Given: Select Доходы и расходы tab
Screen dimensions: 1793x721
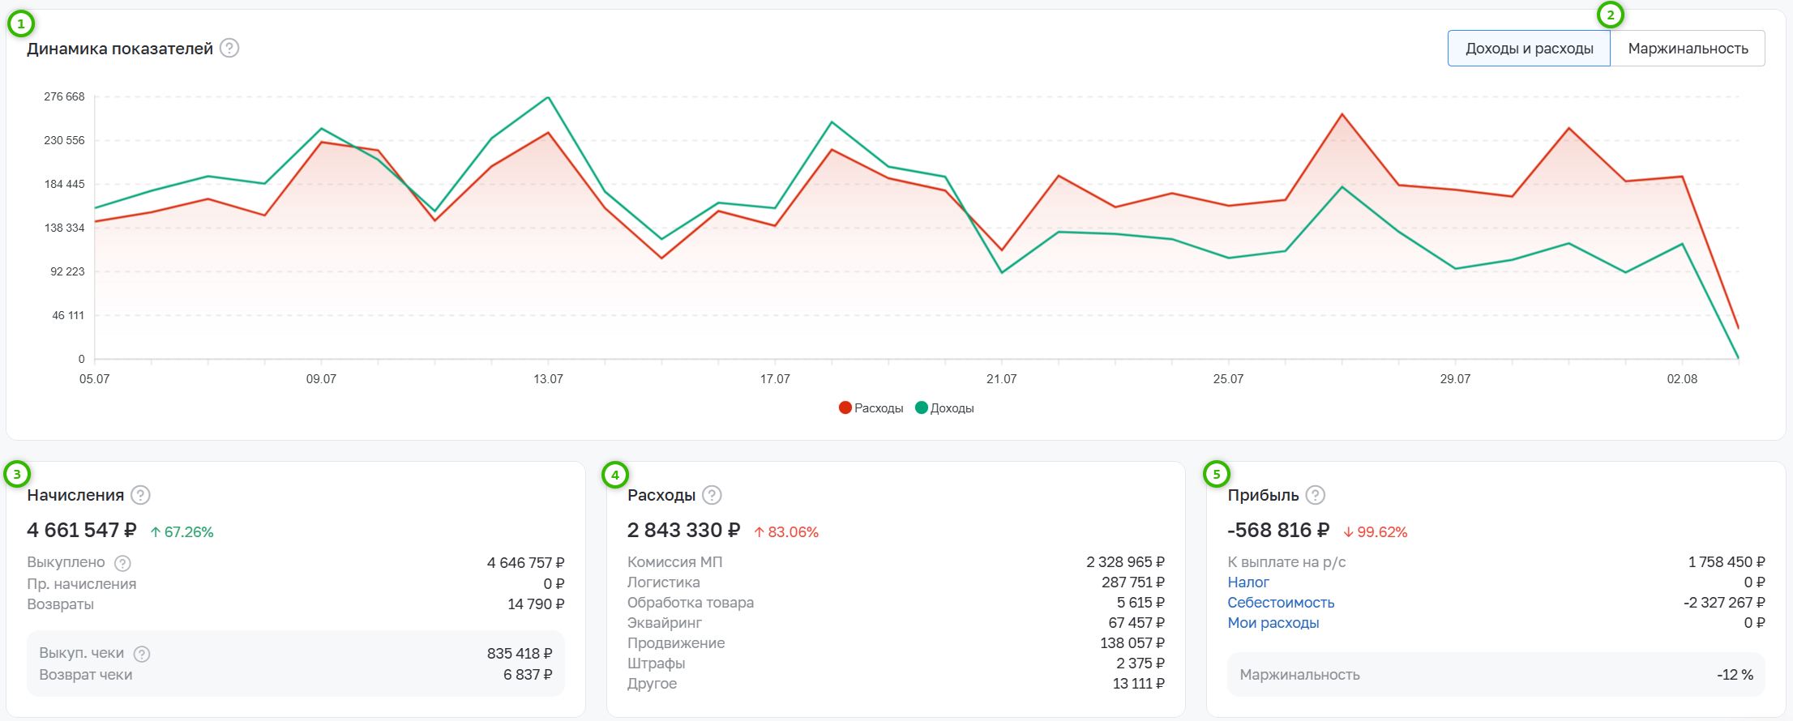Looking at the screenshot, I should [1529, 49].
